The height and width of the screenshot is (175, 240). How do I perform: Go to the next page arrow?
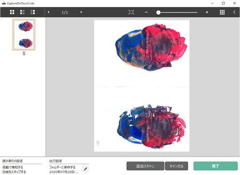pos(81,12)
